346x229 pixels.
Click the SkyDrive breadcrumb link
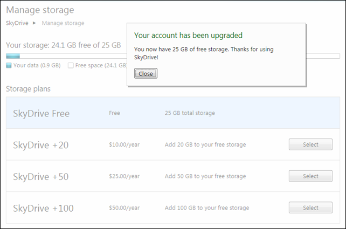17,23
